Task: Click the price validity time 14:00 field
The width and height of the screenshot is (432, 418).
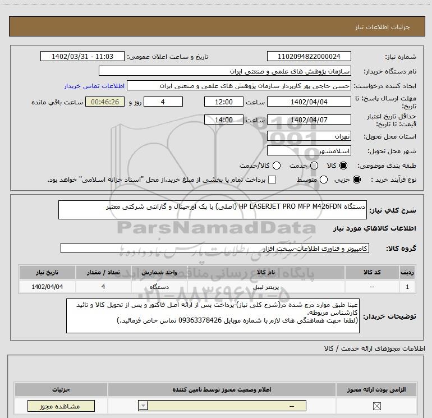Action: (x=224, y=120)
